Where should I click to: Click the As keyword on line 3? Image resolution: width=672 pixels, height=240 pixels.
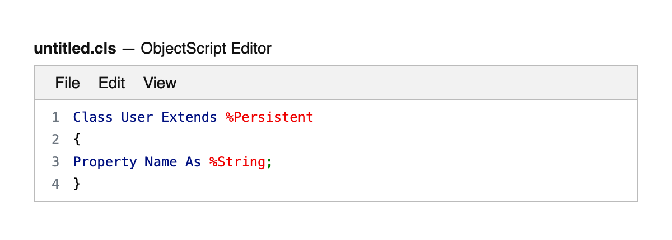193,162
